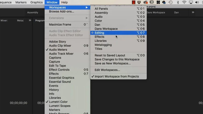
Task: Open the Window menu
Action: click(52, 2)
